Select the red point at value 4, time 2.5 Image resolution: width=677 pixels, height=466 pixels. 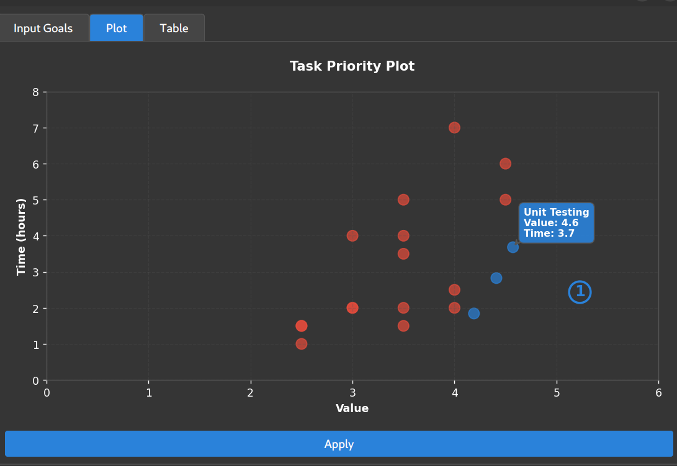click(x=454, y=289)
